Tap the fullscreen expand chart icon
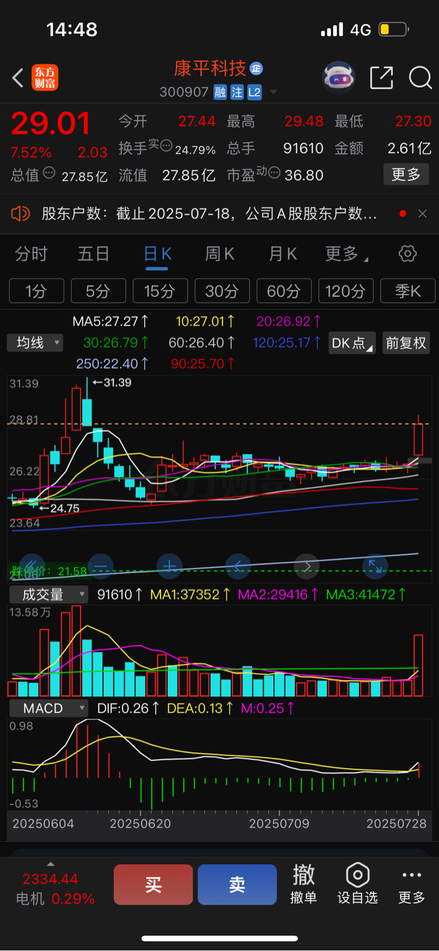The height and width of the screenshot is (951, 439). point(375,566)
